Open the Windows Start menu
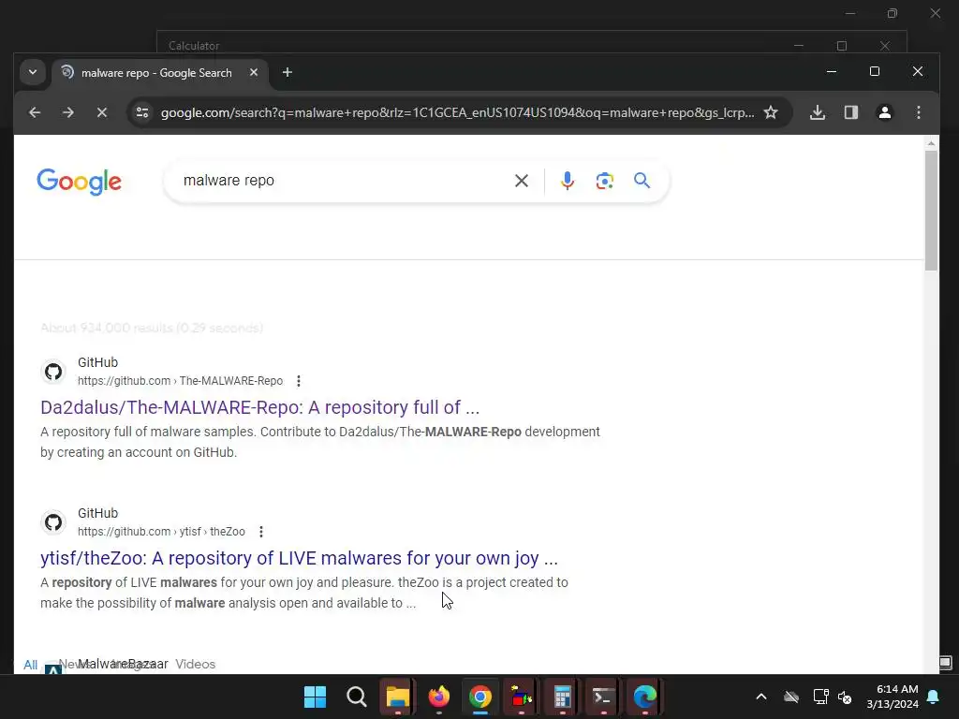This screenshot has height=719, width=959. (x=315, y=697)
